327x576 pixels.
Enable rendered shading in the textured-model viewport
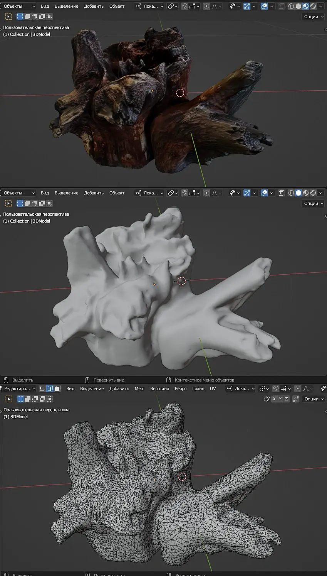click(313, 6)
